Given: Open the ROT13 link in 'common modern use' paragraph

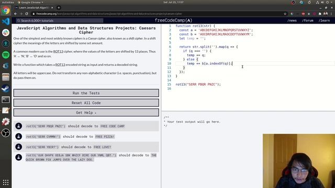Looking at the screenshot, I should (58, 51).
